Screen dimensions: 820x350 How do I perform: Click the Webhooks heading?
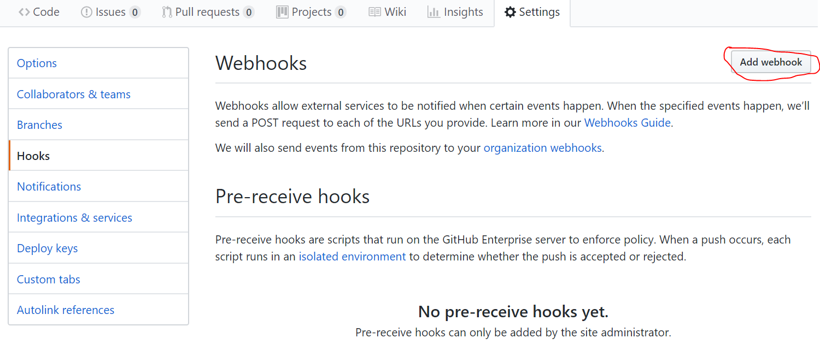point(261,63)
